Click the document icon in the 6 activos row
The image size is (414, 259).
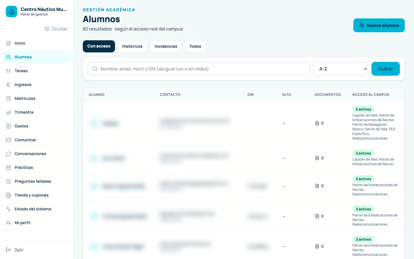[x=317, y=123]
